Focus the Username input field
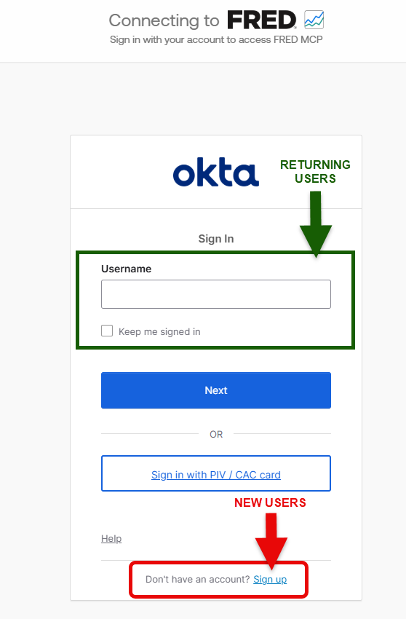The width and height of the screenshot is (406, 619). click(x=216, y=294)
